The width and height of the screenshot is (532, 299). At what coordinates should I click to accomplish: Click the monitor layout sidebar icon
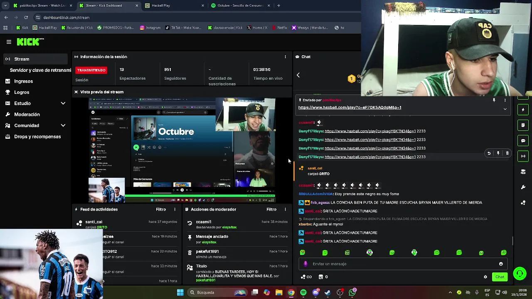pyautogui.click(x=523, y=172)
